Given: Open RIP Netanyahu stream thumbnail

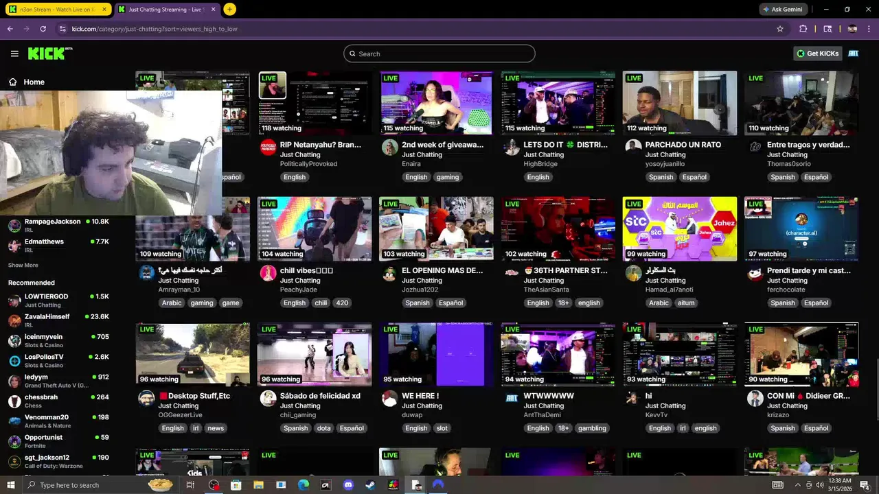Looking at the screenshot, I should coord(315,103).
